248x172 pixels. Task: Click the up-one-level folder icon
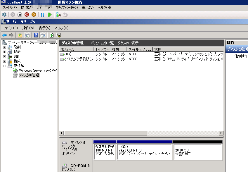[20, 35]
